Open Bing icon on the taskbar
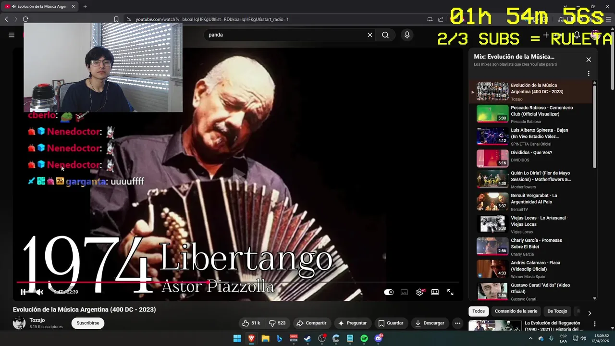The image size is (615, 346). coord(279,339)
